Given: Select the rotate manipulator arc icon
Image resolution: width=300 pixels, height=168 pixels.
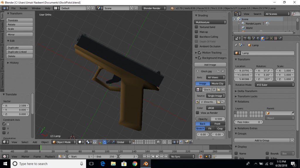Looking at the screenshot, I should point(109,142).
